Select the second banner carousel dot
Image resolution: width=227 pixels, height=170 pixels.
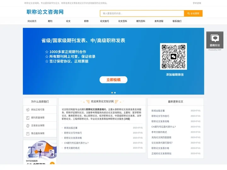[115, 93]
